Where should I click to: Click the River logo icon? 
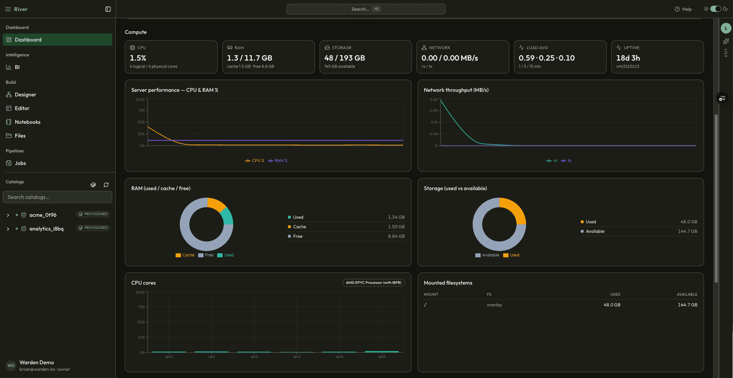pos(8,9)
